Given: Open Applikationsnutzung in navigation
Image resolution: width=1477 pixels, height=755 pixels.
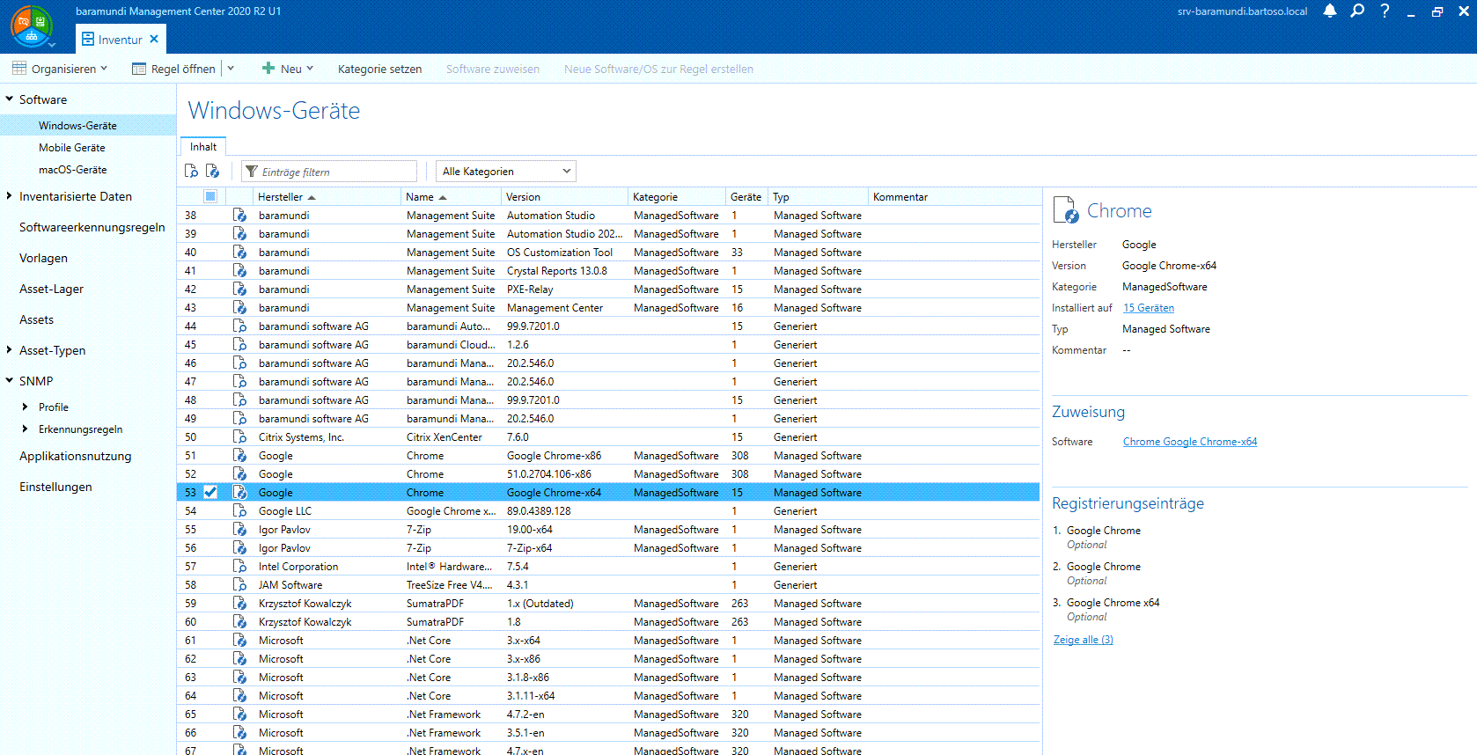Looking at the screenshot, I should [x=76, y=456].
